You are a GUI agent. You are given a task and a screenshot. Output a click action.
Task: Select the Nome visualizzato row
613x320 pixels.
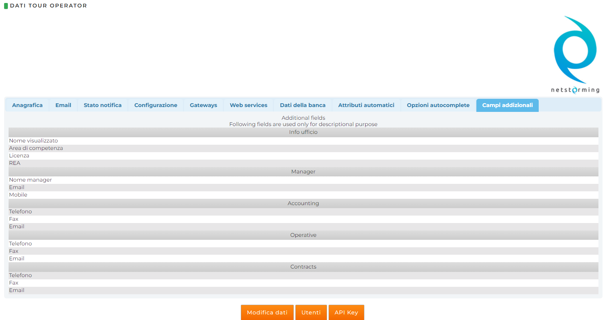[x=34, y=141]
